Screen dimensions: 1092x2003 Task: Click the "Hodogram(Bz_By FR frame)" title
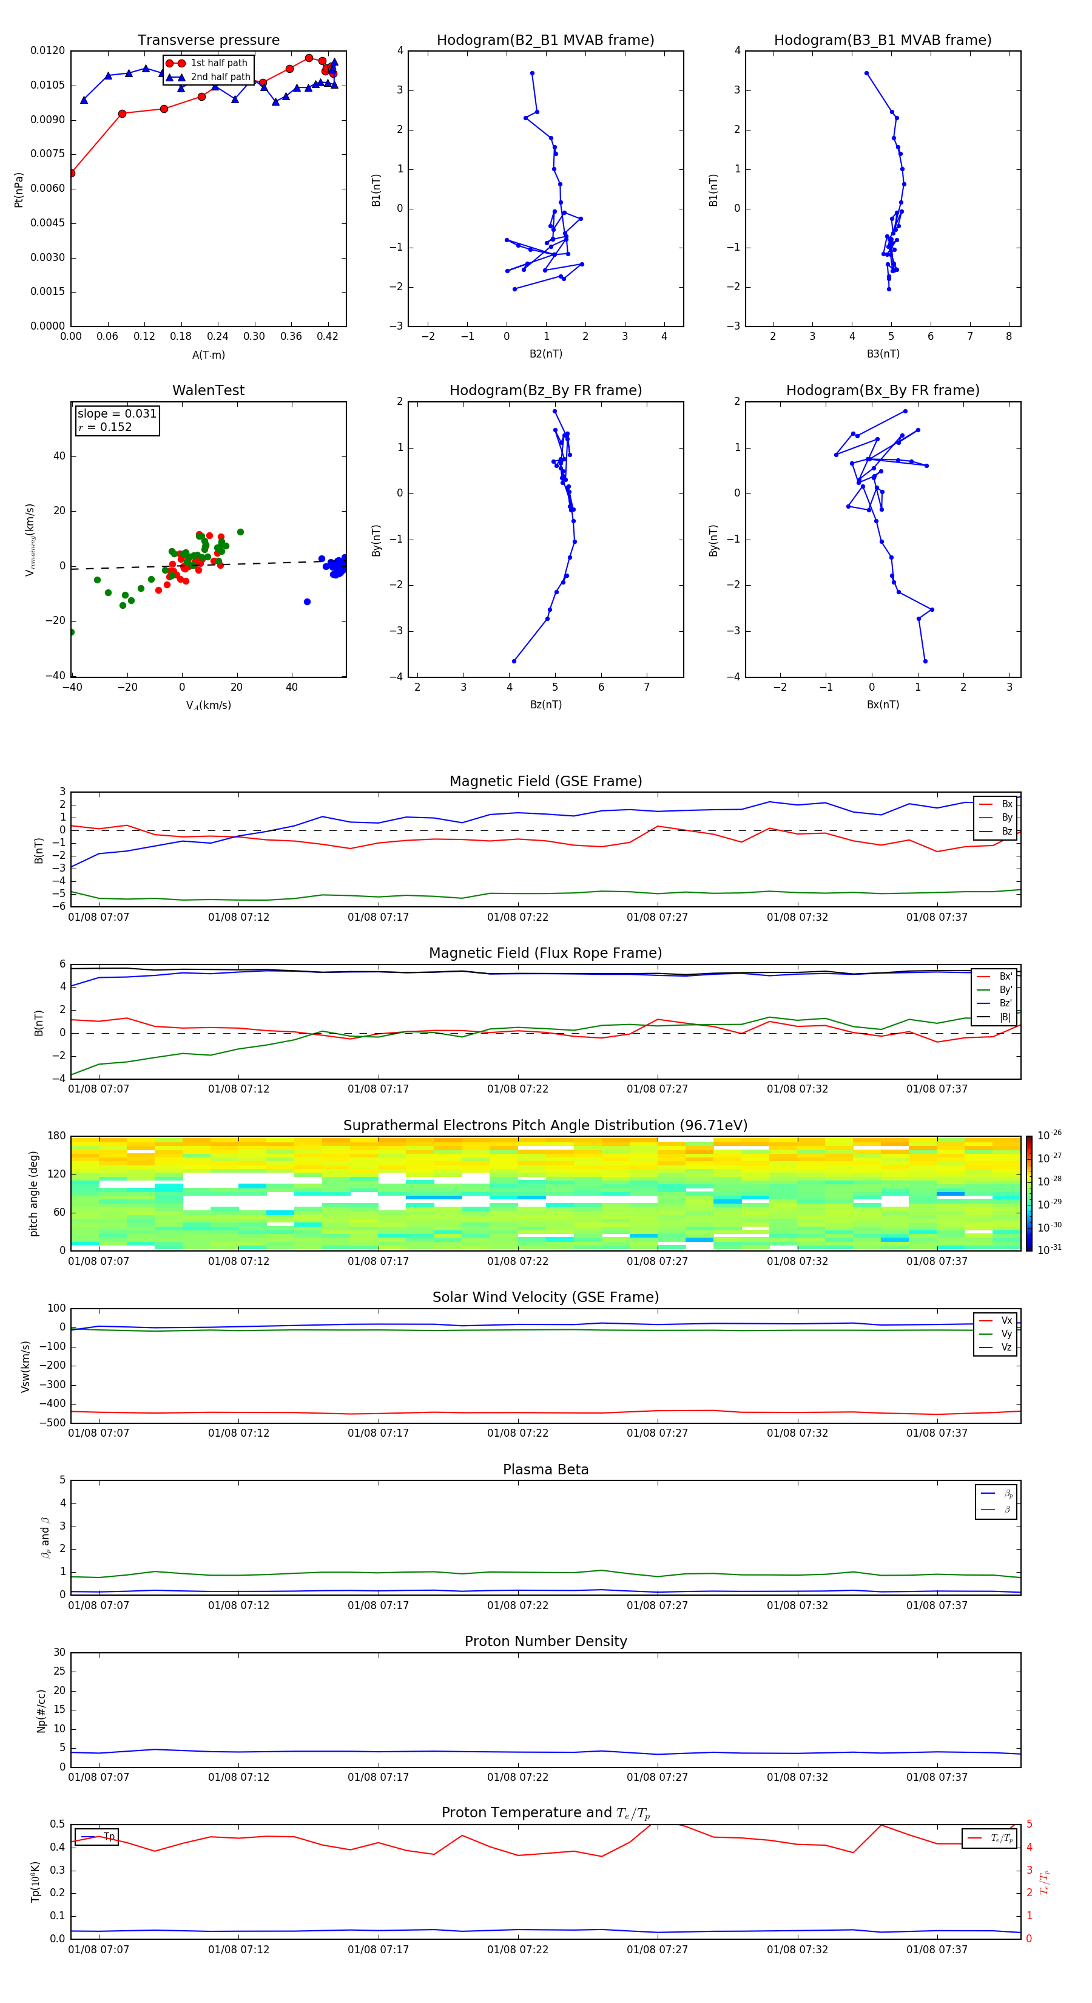pos(545,390)
